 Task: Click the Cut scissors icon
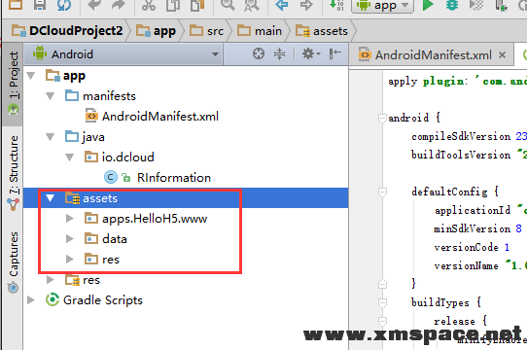[148, 5]
